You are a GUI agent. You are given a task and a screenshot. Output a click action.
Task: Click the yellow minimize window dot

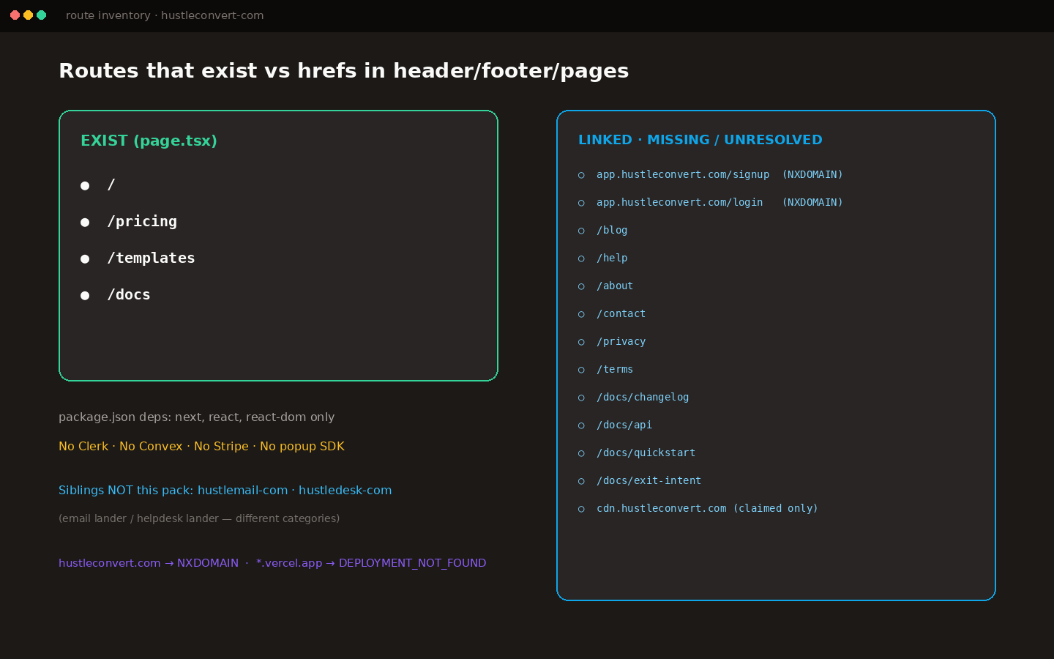pyautogui.click(x=28, y=15)
